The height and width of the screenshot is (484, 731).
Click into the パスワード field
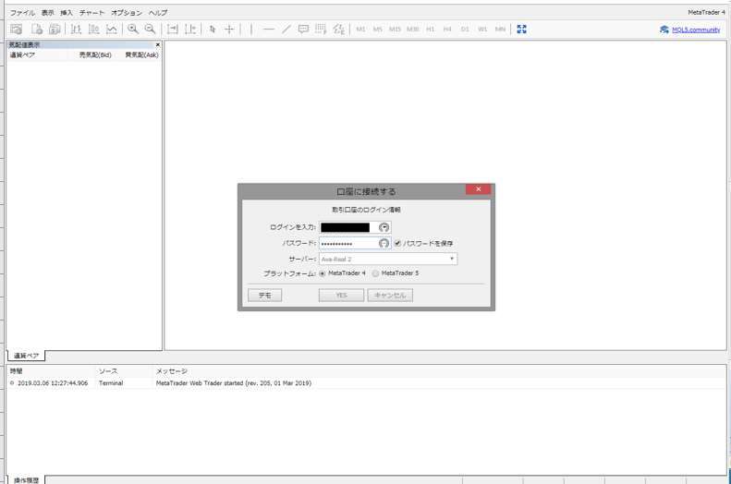point(355,243)
